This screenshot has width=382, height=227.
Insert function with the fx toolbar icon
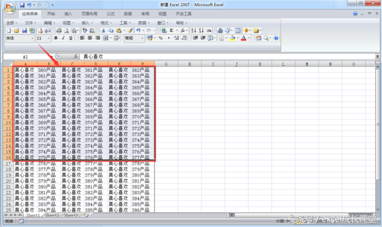[182, 30]
